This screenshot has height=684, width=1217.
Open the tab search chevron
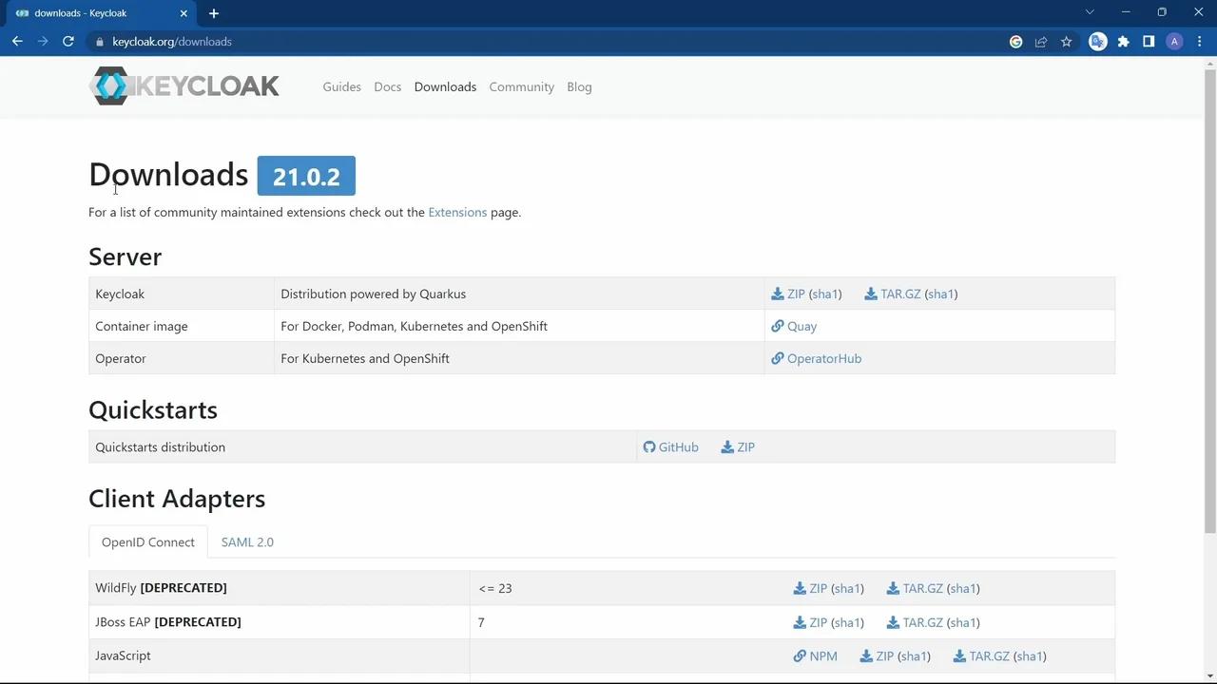[1090, 12]
